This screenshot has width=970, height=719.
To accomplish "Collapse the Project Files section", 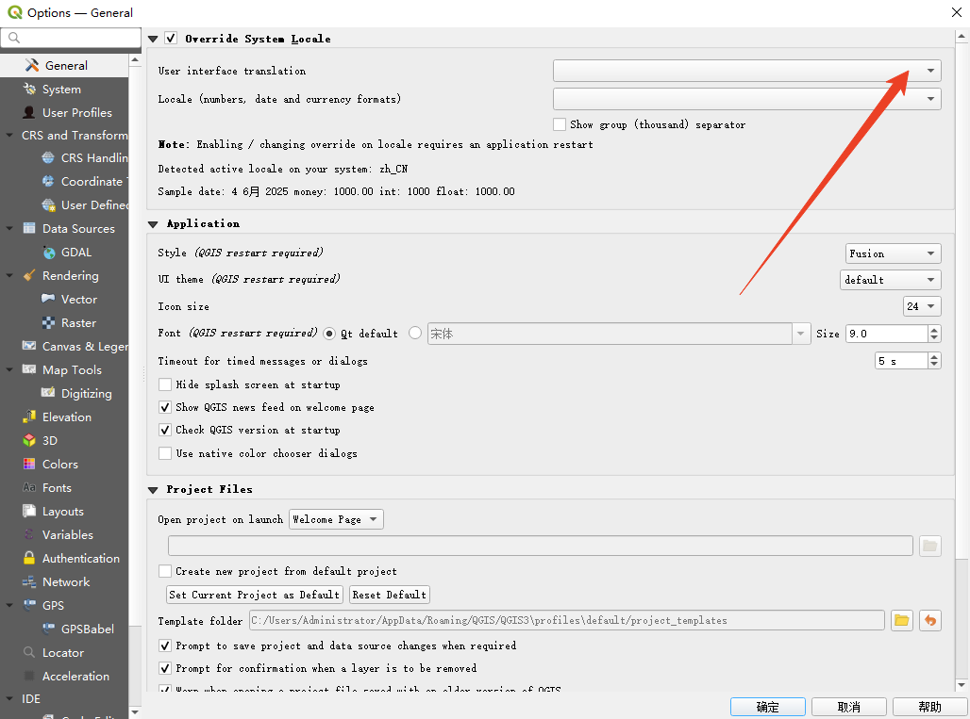I will (153, 490).
